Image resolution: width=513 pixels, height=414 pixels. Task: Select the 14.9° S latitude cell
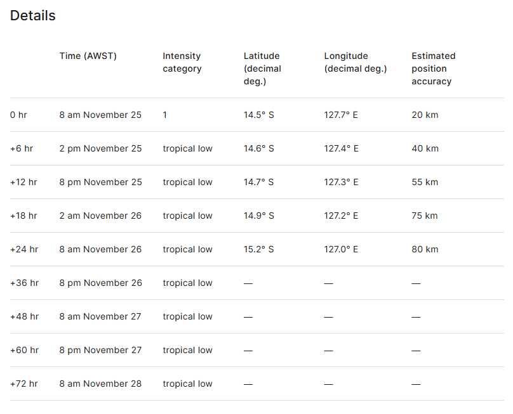pos(259,216)
